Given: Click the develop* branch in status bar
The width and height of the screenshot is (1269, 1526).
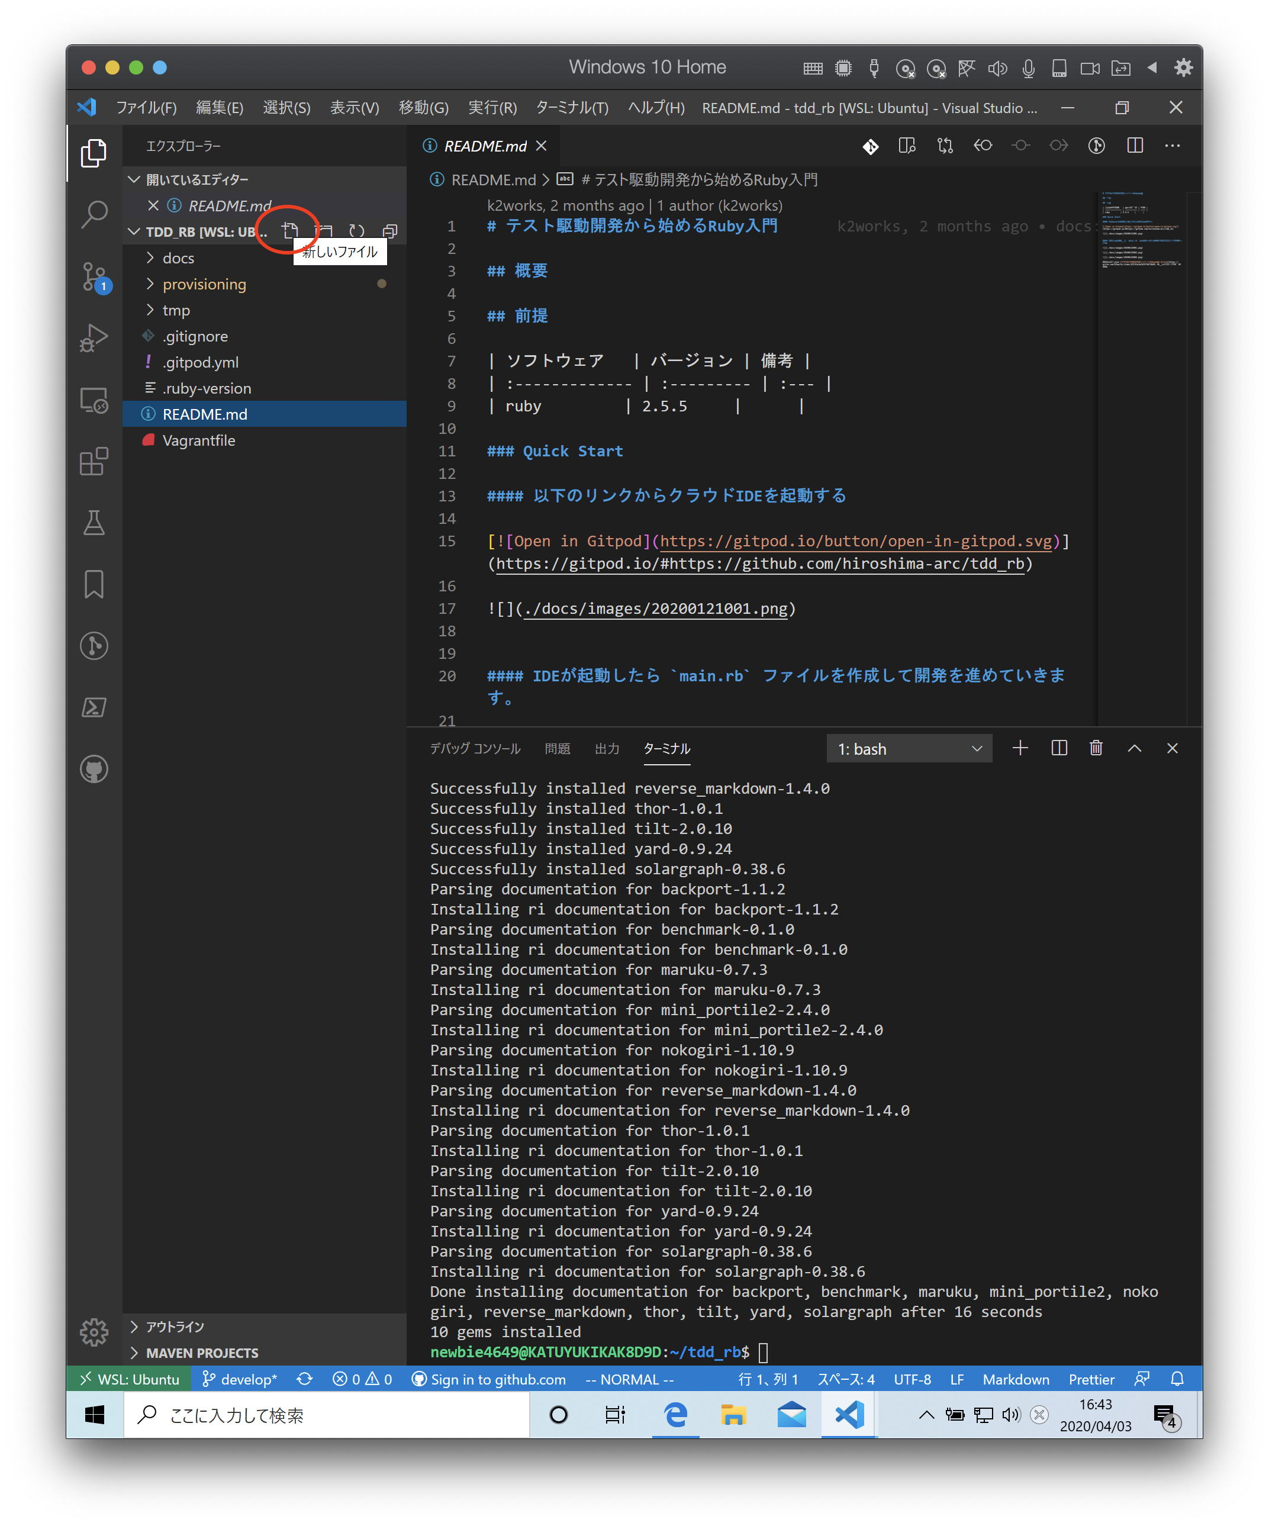Looking at the screenshot, I should 240,1379.
